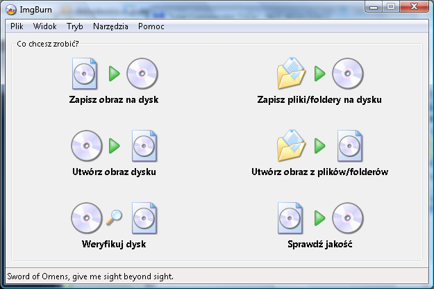Close the ImgBurn window
This screenshot has height=289, width=434.
pyautogui.click(x=414, y=7)
